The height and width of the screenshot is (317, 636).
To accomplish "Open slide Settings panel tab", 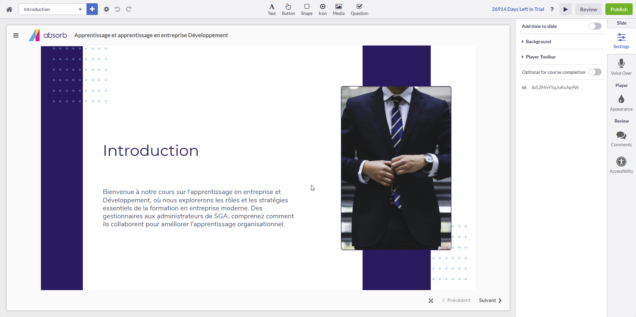I will coord(621,41).
